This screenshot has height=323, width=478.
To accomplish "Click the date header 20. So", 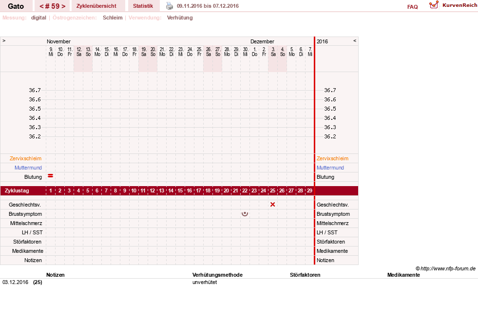I will [x=153, y=52].
